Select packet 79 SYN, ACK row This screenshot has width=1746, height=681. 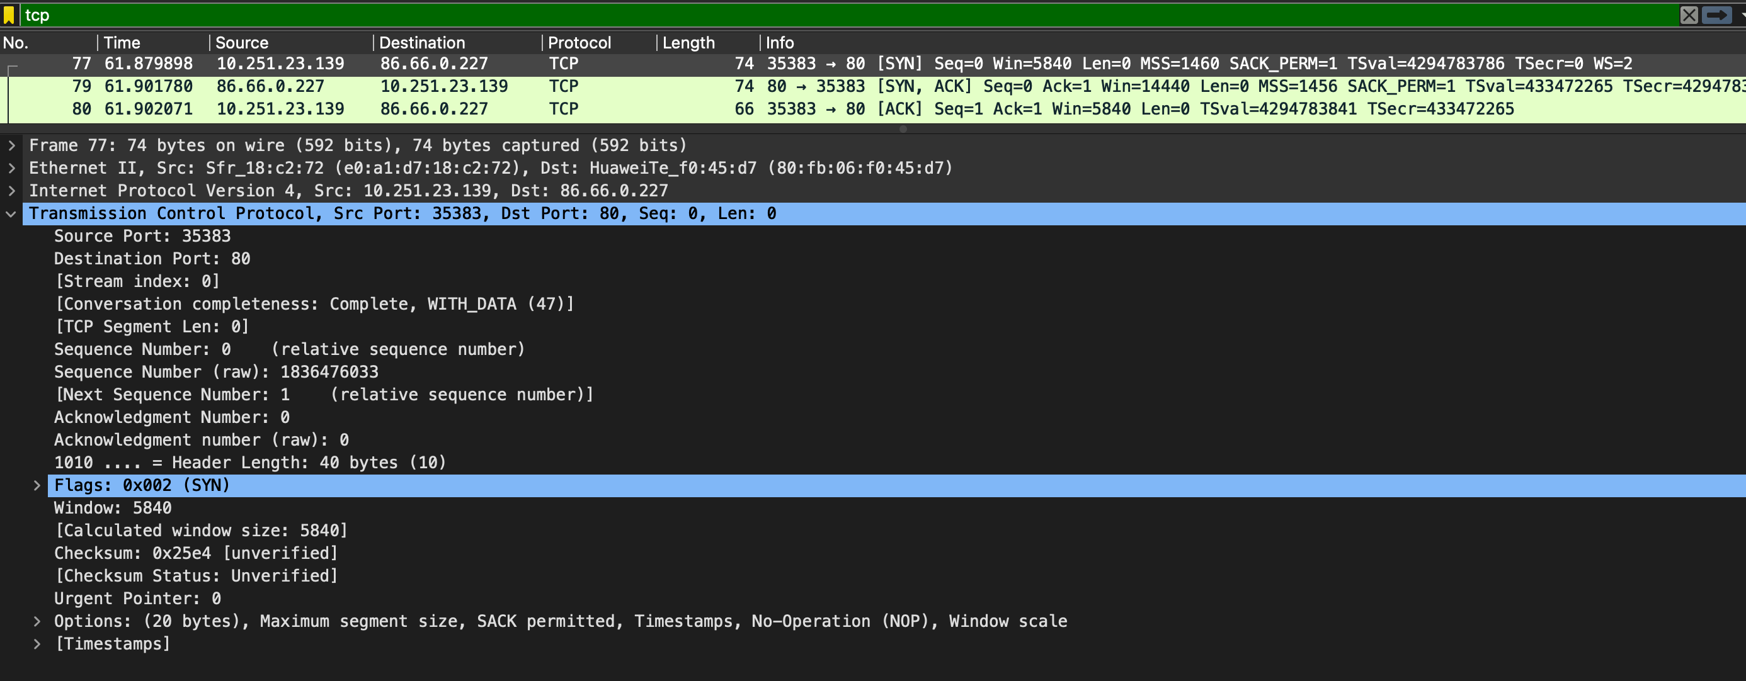(873, 87)
